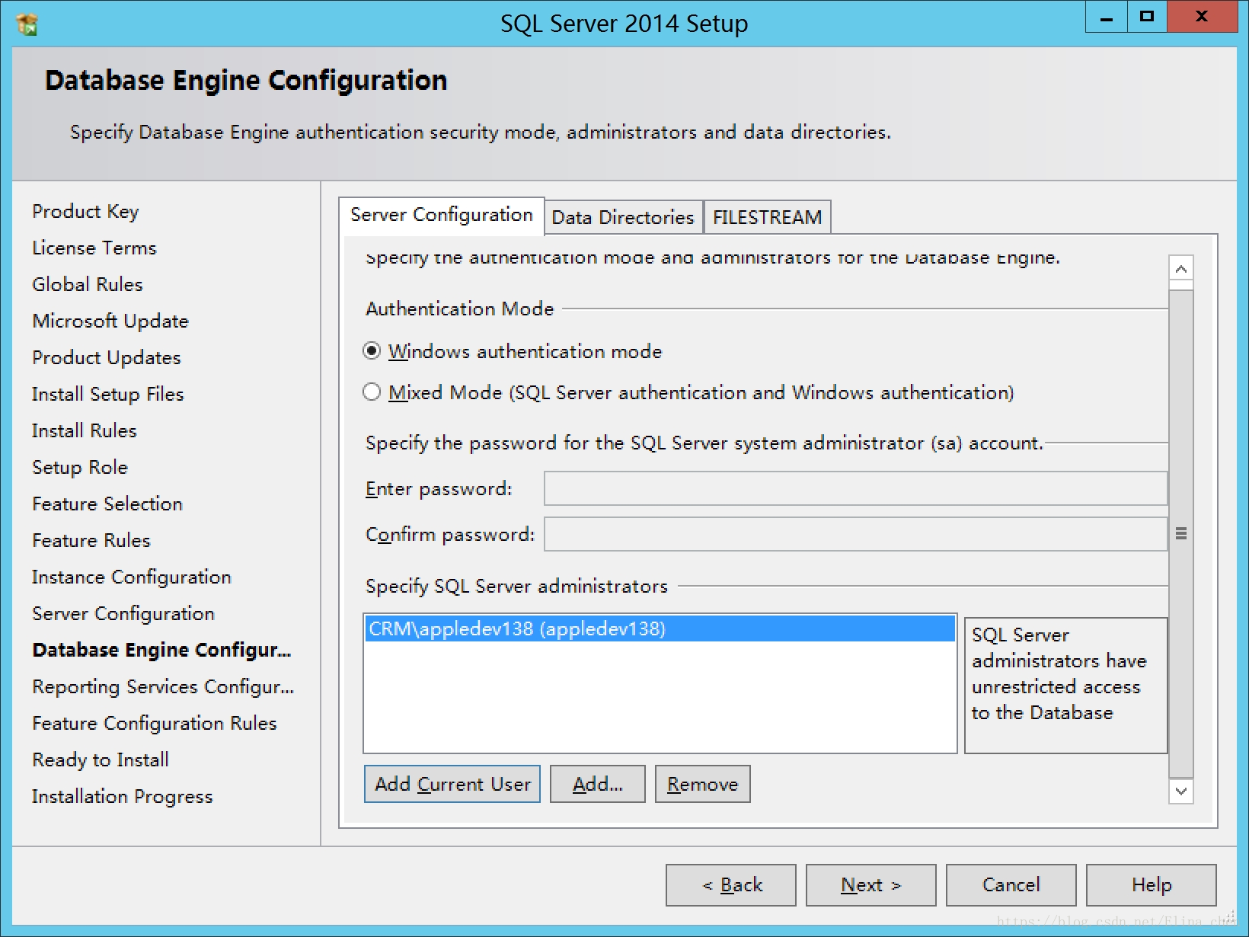
Task: Open Help for this page
Action: point(1152,885)
